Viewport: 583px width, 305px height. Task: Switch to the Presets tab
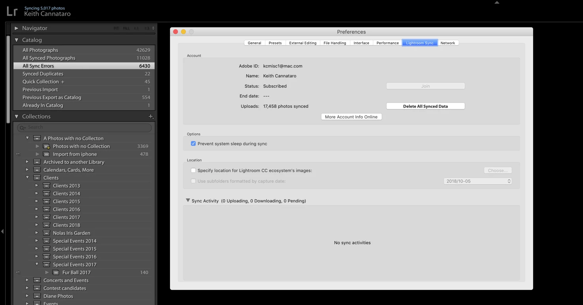pyautogui.click(x=275, y=43)
